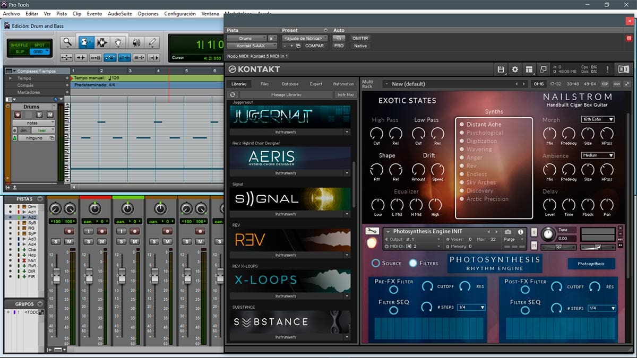Open the Native Instruments logo button

(x=623, y=69)
